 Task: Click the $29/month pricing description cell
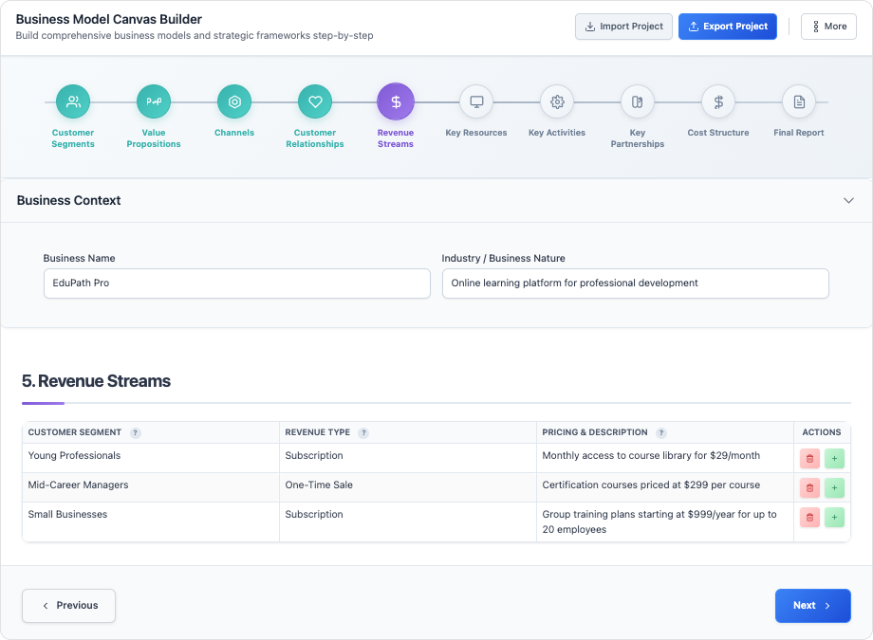pos(665,458)
